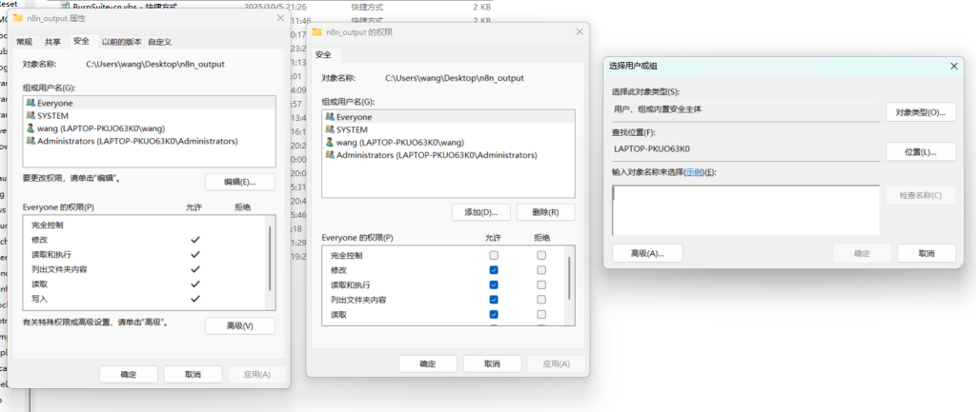
Task: Click the wang user icon in the 属性 dialog list
Action: (x=31, y=128)
